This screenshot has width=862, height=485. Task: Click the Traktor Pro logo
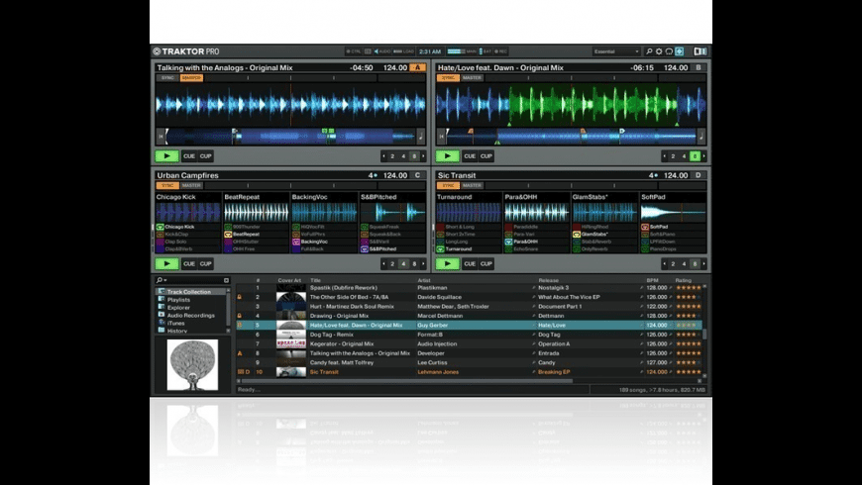[186, 51]
